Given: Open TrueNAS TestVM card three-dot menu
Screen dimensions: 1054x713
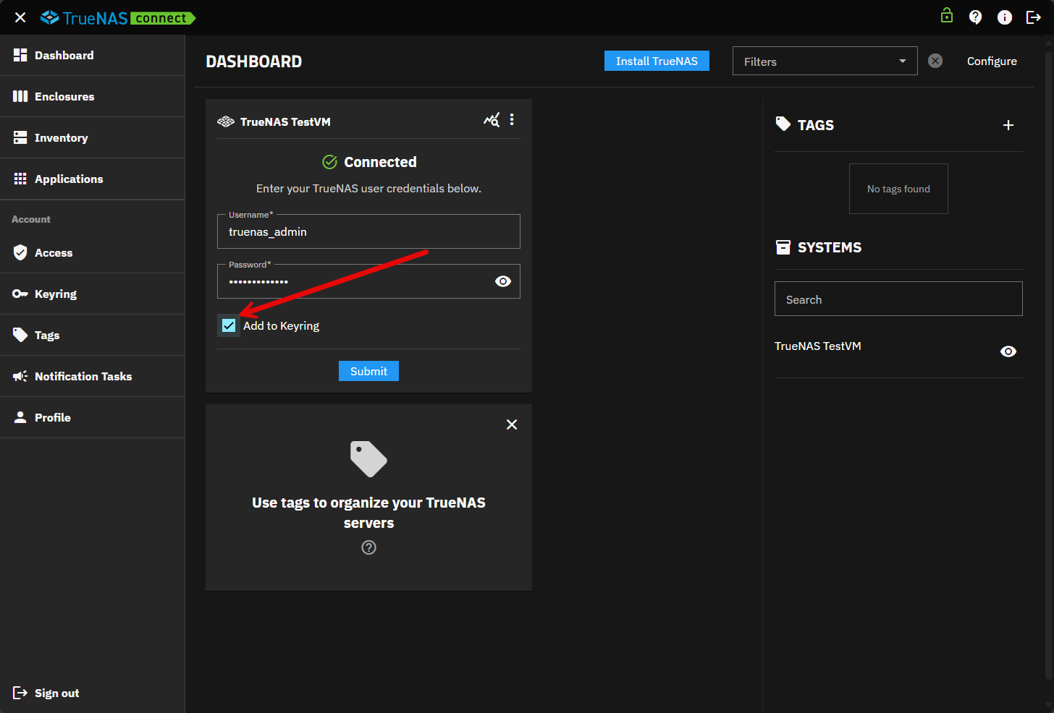Looking at the screenshot, I should (512, 120).
